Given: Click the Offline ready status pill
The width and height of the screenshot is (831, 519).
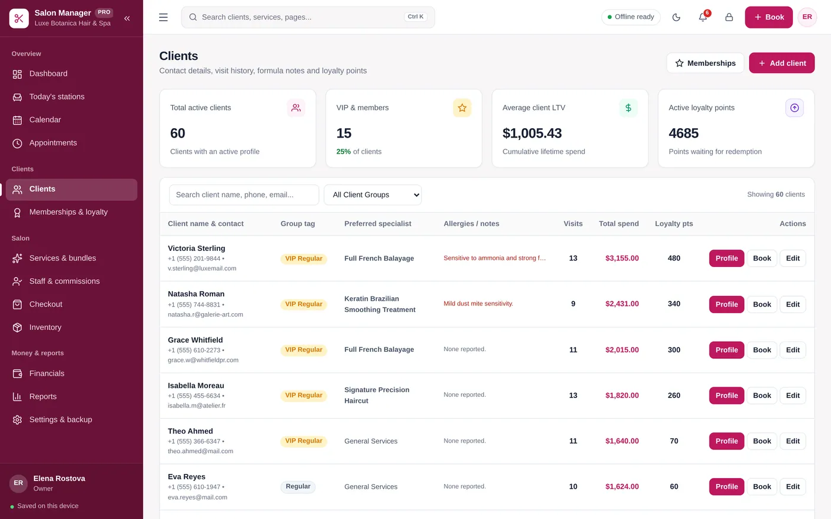Looking at the screenshot, I should [x=630, y=17].
